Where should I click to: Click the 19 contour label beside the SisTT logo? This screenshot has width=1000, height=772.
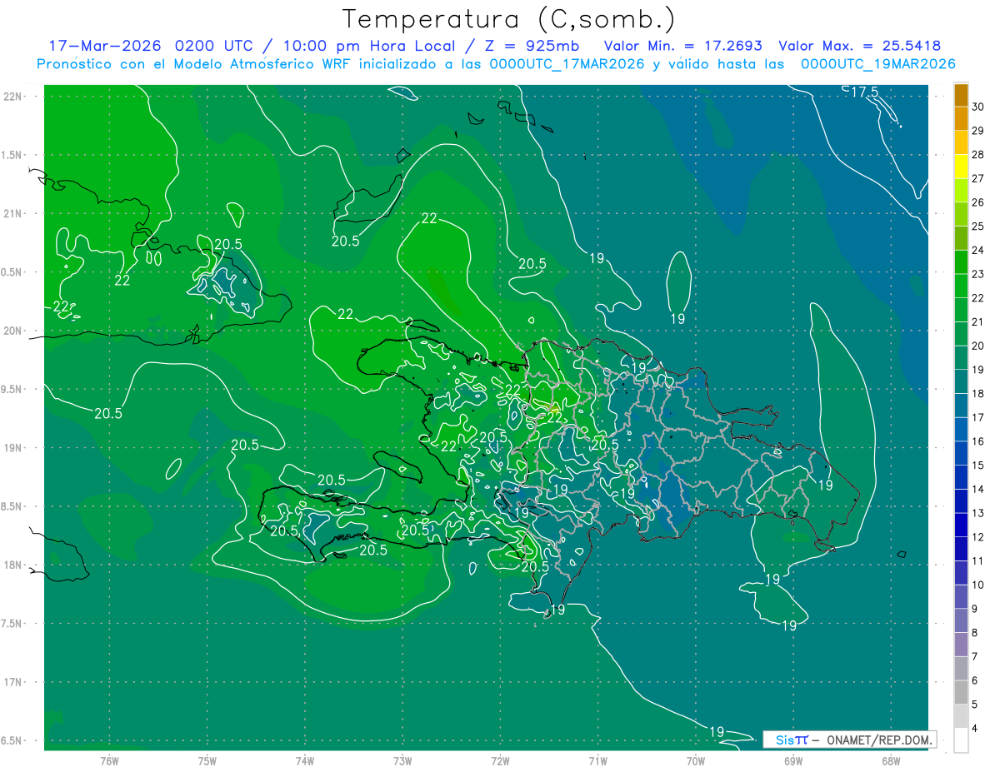tap(717, 732)
